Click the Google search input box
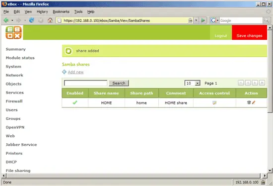 pos(241,20)
